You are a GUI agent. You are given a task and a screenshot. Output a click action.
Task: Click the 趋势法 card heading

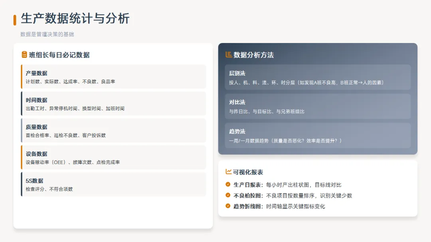tap(237, 131)
